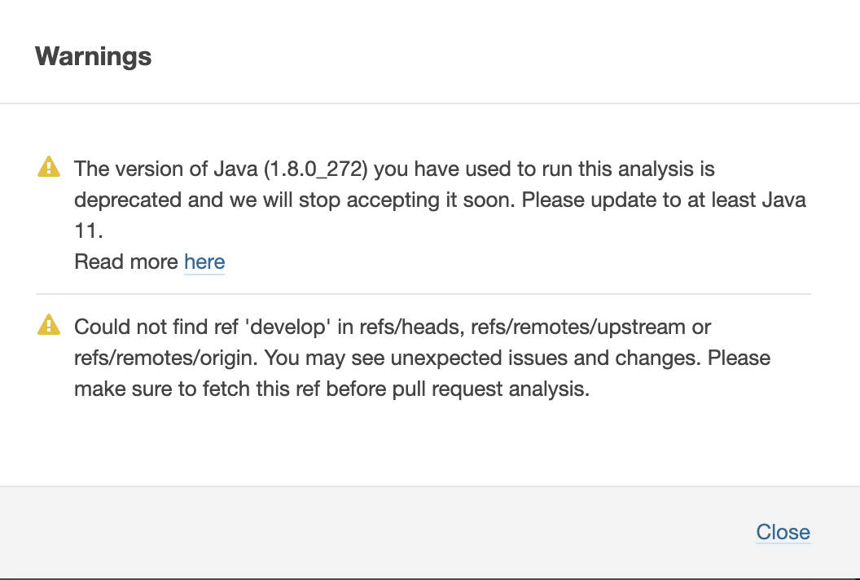Click the Warnings heading

point(94,56)
